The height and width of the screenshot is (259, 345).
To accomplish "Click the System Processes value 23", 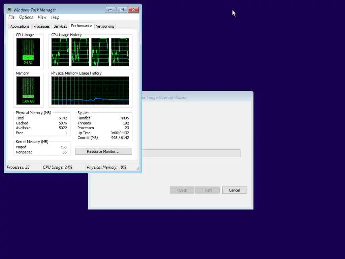I will point(127,128).
